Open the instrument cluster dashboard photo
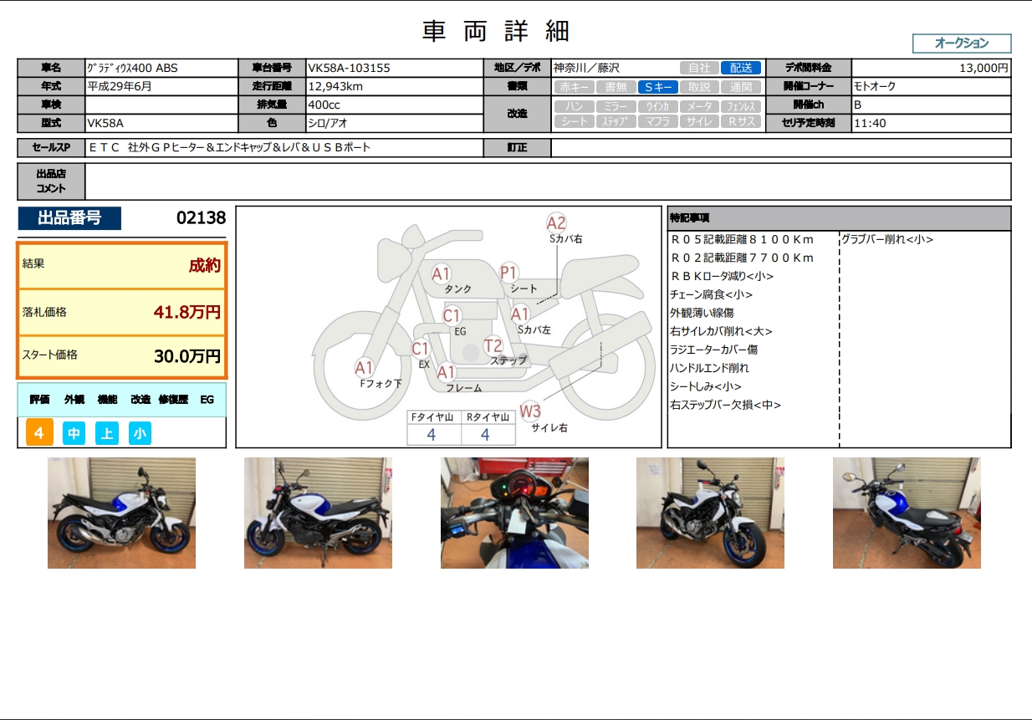 tap(514, 513)
